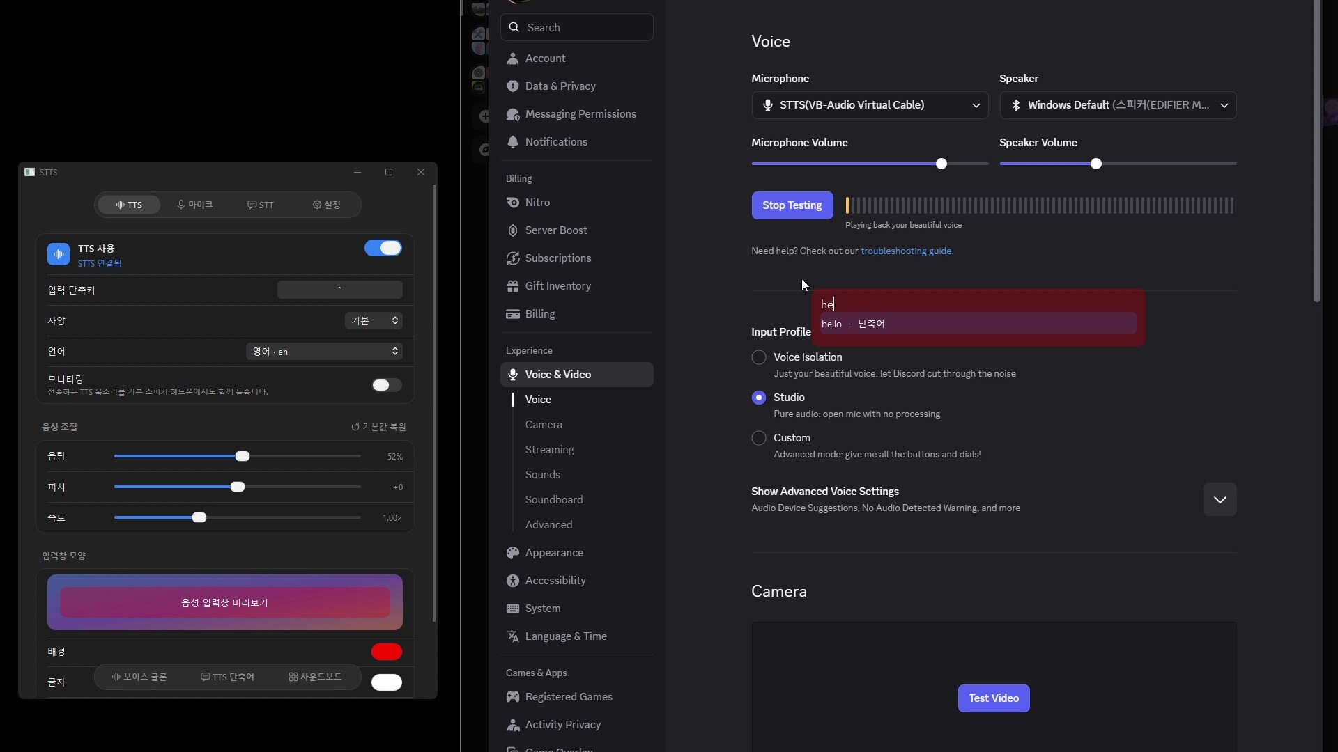The height and width of the screenshot is (752, 1338).
Task: Switch to the 설정 tab in STTS
Action: (326, 205)
